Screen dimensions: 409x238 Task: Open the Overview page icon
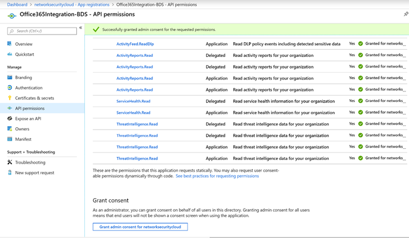9,44
